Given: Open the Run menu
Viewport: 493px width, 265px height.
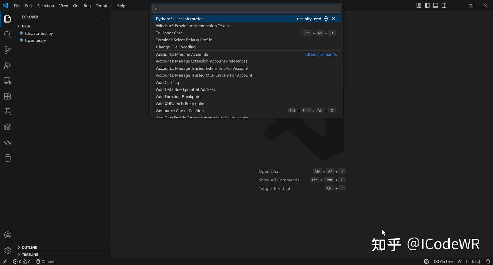Looking at the screenshot, I should 87,6.
